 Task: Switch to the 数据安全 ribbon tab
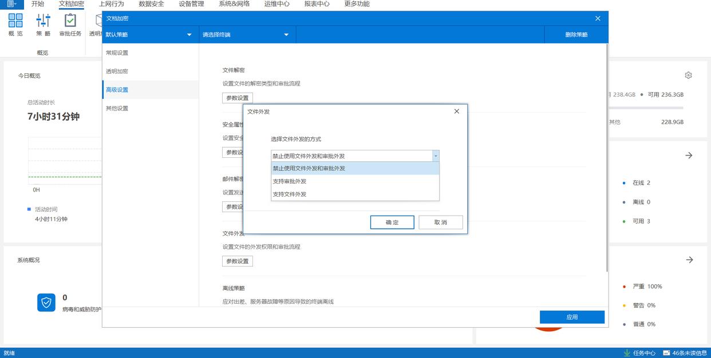click(x=151, y=4)
